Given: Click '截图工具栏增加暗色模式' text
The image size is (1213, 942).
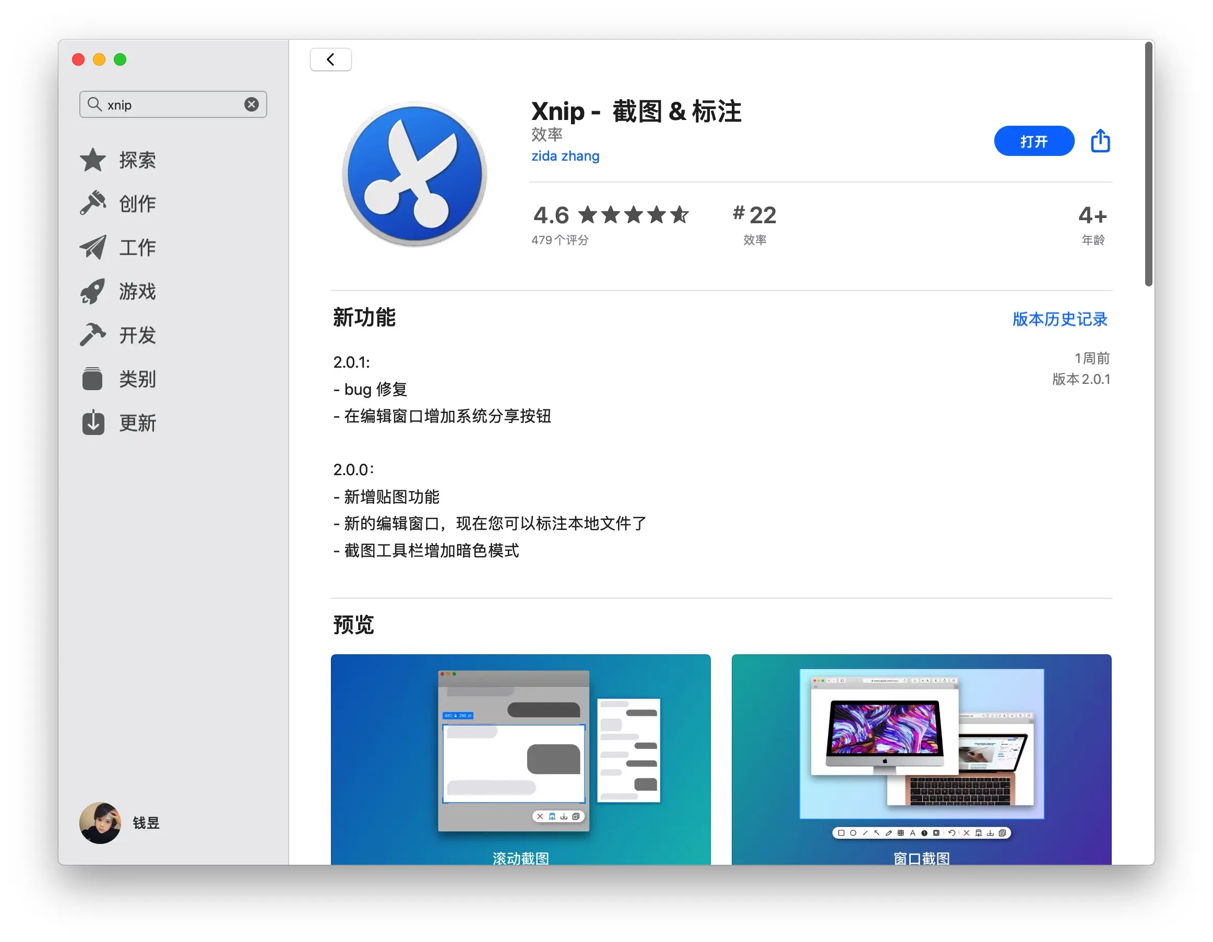Looking at the screenshot, I should pos(432,551).
